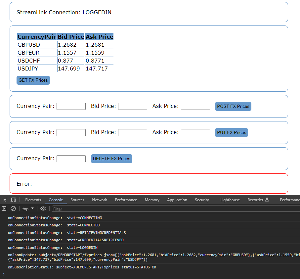The width and height of the screenshot is (300, 279).
Task: Focus the PUT row Currency Pair field
Action: click(71, 132)
